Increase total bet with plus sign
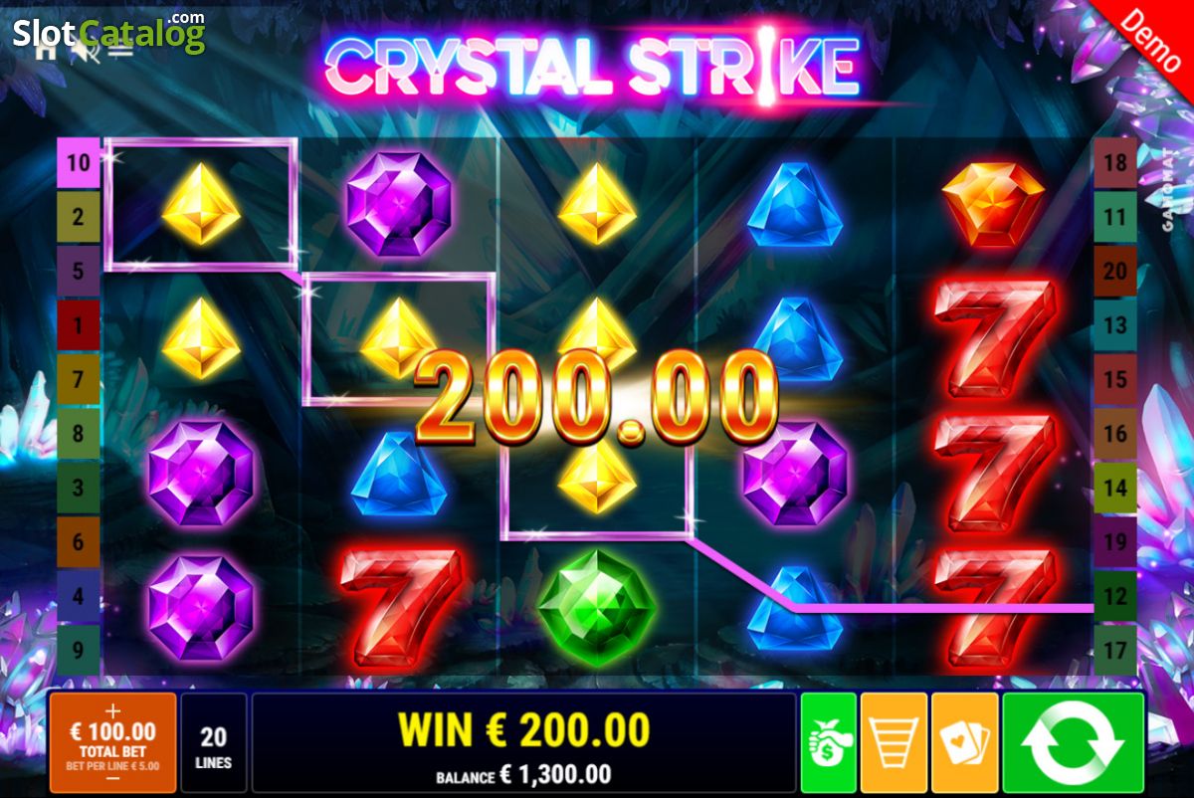Screen dimensions: 1194x798 (112, 710)
